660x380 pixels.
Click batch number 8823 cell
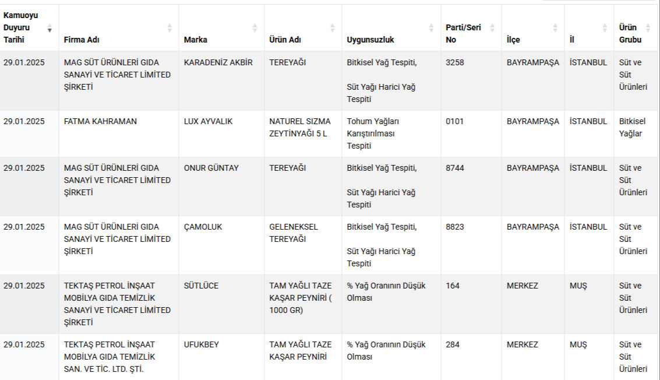[455, 227]
